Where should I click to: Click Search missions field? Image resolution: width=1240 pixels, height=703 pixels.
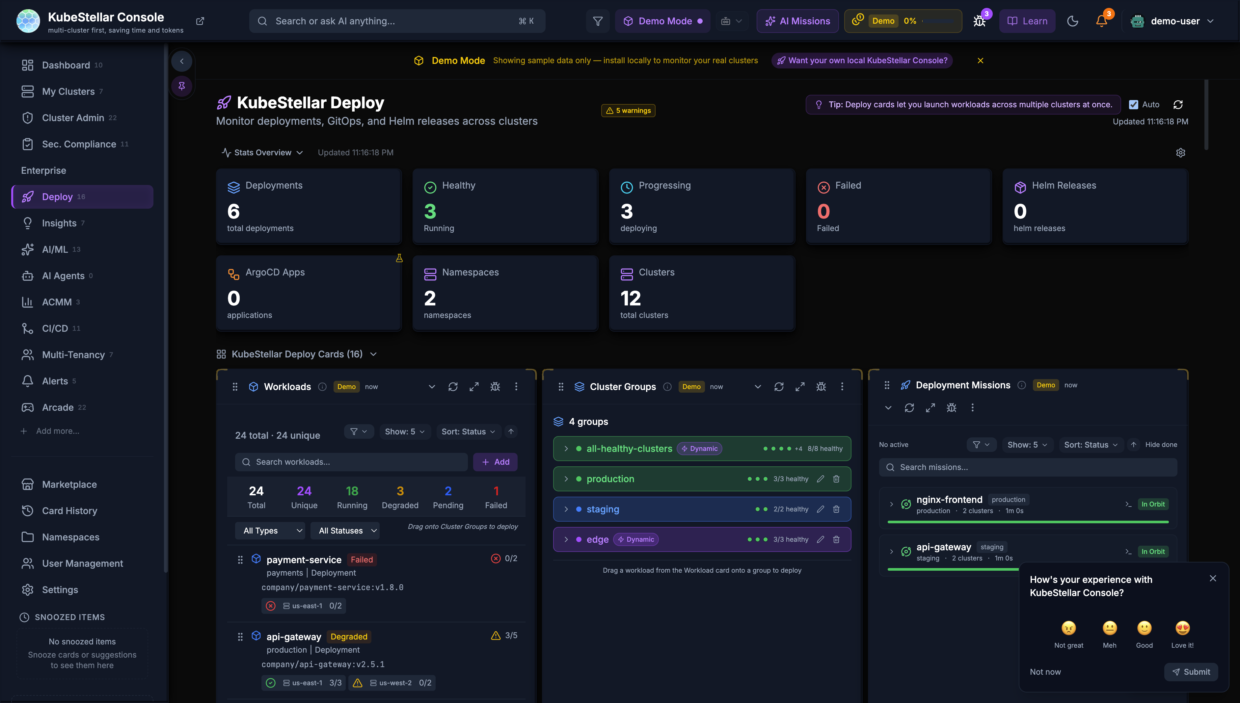click(1028, 467)
